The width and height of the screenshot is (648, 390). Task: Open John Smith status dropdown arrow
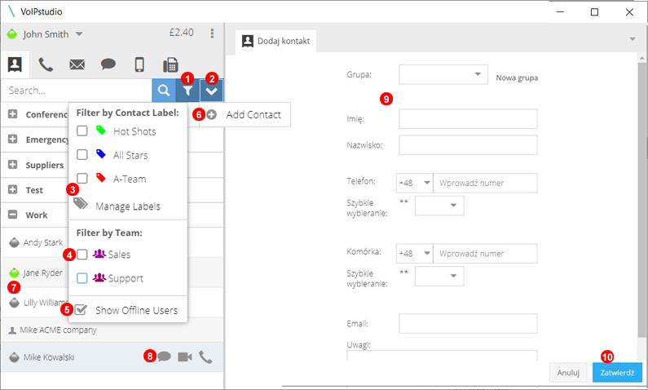point(79,34)
